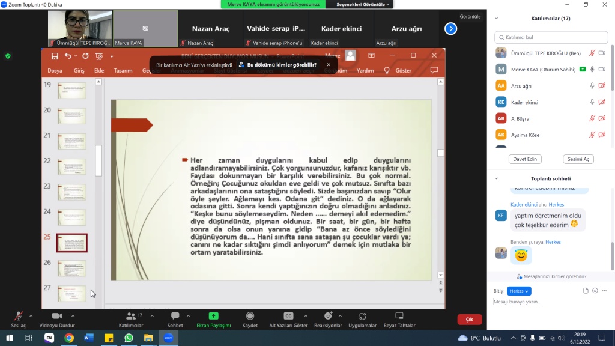The image size is (615, 346).
Task: Click the file attach icon in chat
Action: click(586, 291)
